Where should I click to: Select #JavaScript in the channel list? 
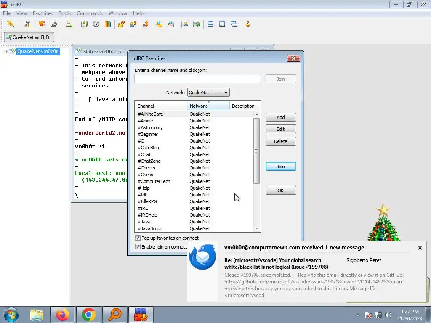(194, 228)
